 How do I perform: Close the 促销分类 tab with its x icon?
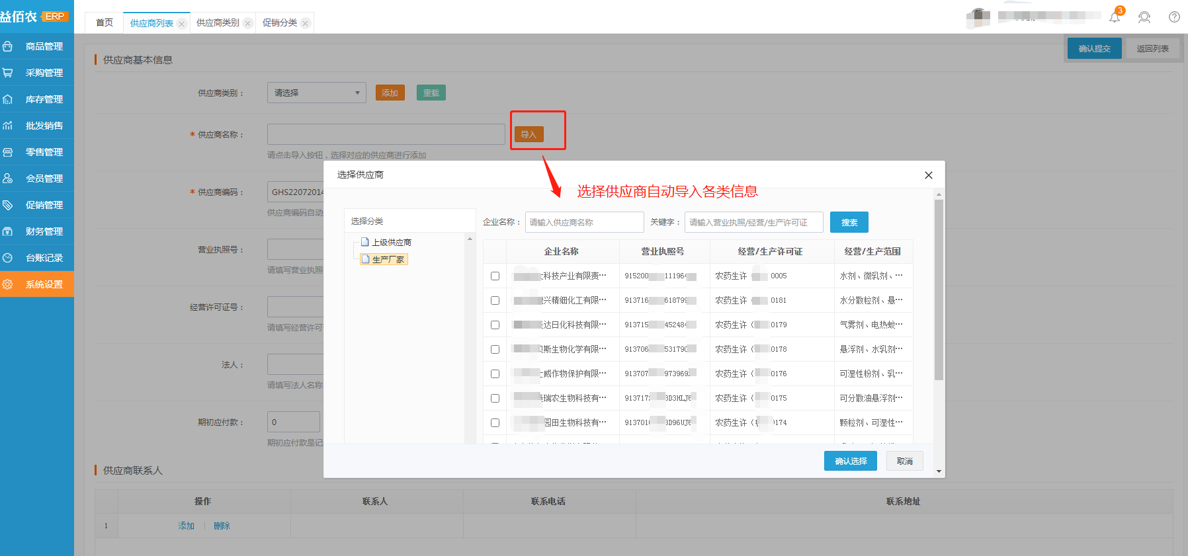click(305, 23)
